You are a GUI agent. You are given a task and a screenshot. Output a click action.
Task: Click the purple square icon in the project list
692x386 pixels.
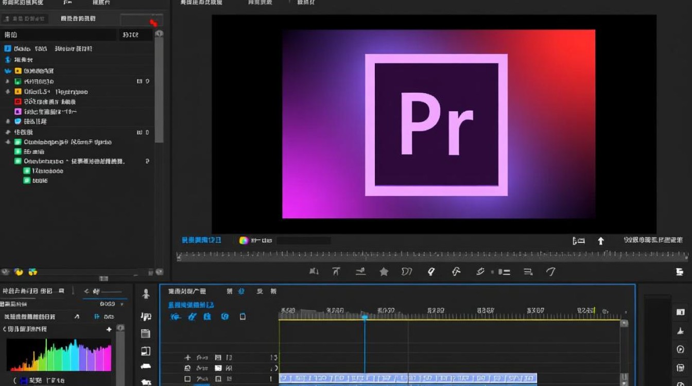(x=18, y=111)
